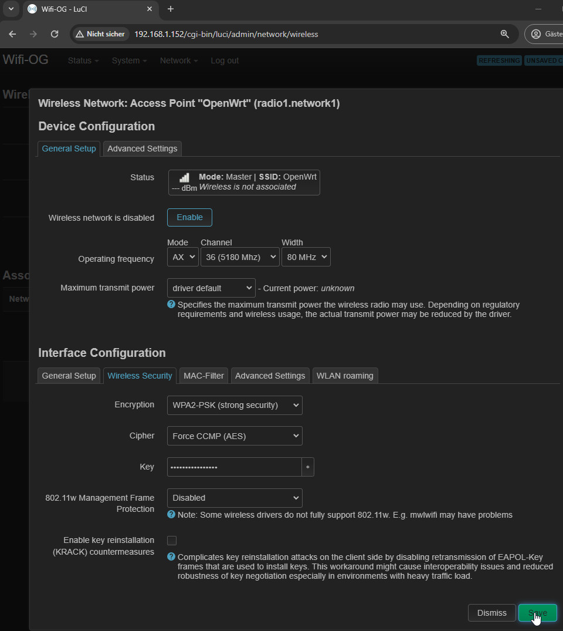Image resolution: width=563 pixels, height=631 pixels.
Task: Dismiss the wireless configuration dialog
Action: (491, 613)
